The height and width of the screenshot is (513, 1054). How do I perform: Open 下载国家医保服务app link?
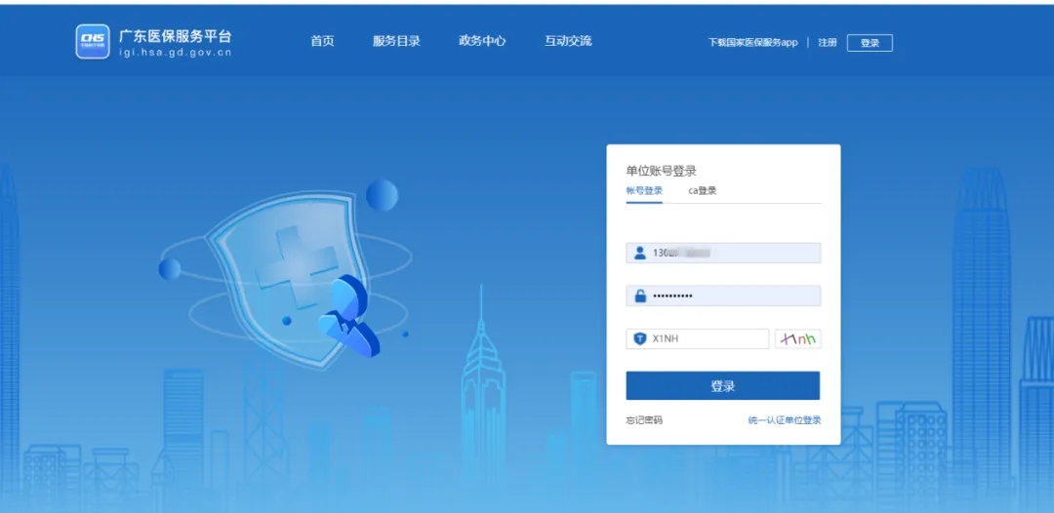pyautogui.click(x=752, y=43)
